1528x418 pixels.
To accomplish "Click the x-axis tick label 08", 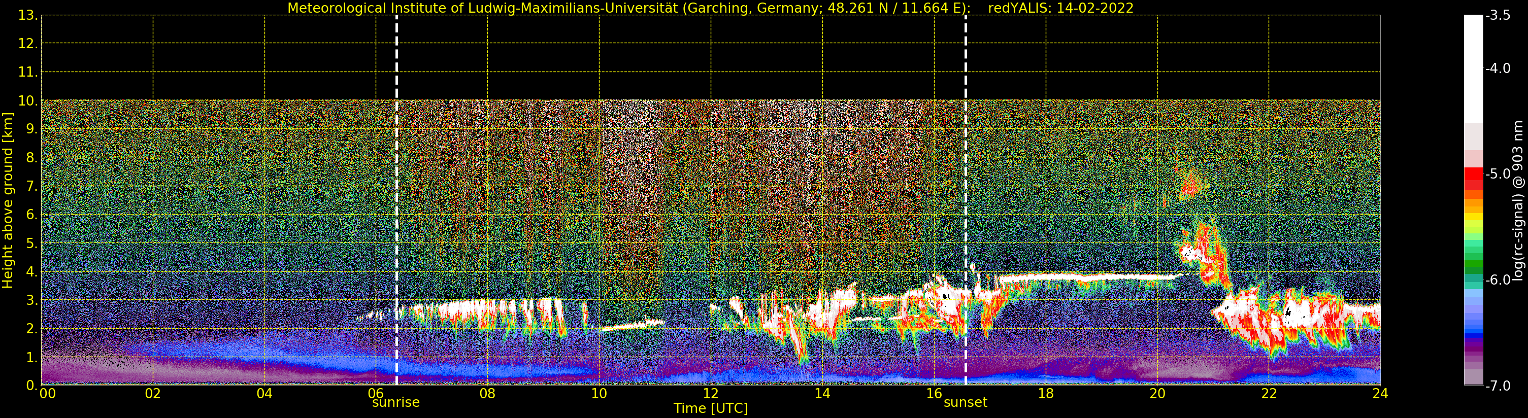I will point(487,394).
